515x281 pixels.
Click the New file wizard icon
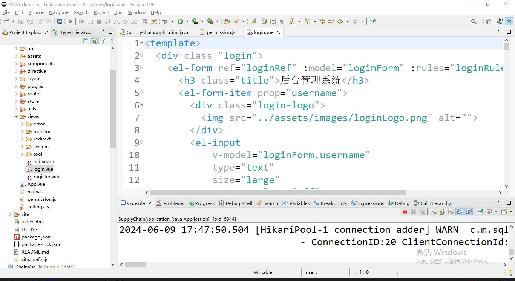(x=6, y=21)
